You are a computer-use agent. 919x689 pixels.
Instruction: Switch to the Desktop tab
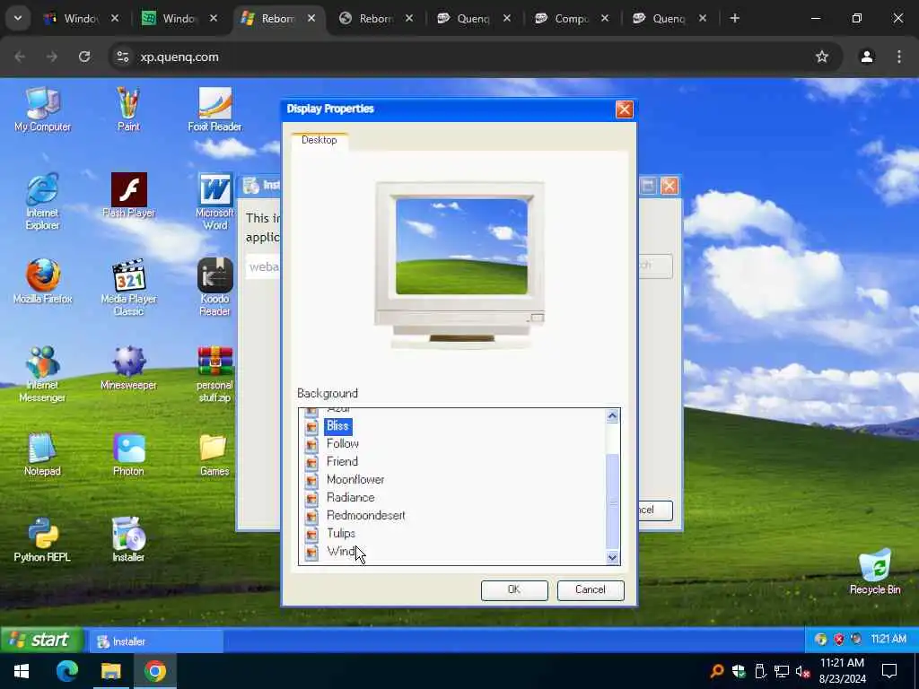click(x=319, y=140)
